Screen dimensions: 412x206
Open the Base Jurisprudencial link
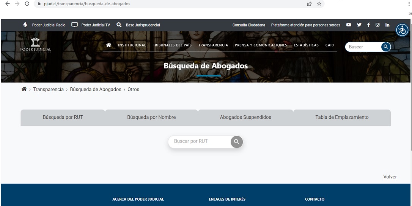coord(143,25)
